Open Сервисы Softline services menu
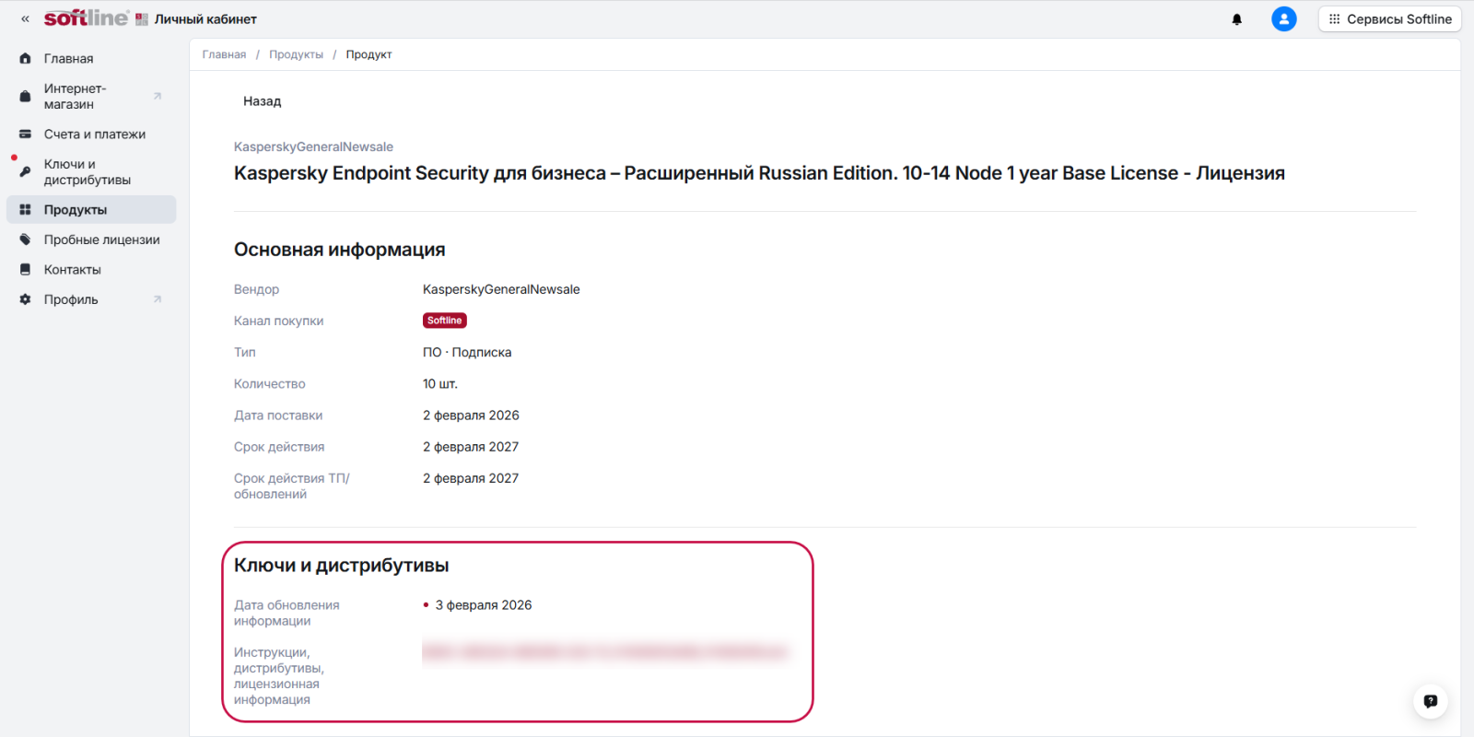 [1389, 19]
